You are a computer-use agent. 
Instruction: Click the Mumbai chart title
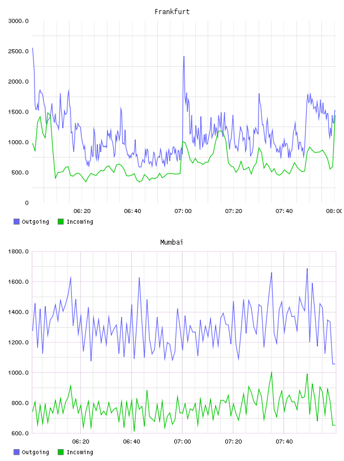[171, 242]
